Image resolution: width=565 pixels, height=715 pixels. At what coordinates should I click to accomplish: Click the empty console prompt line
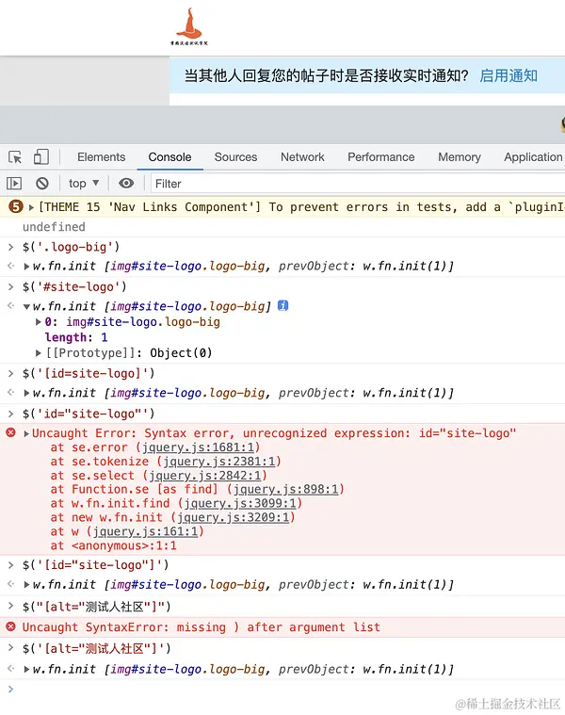pos(282,689)
